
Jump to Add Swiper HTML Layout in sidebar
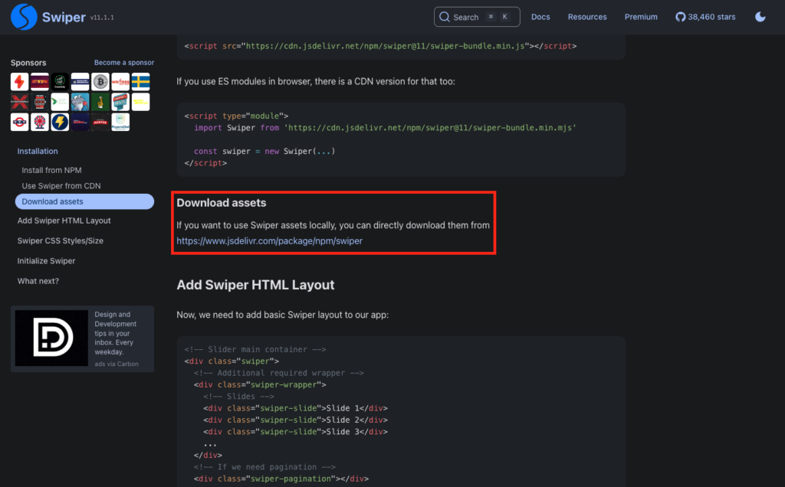point(64,221)
